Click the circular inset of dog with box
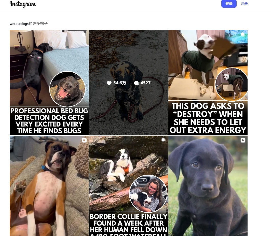 (232, 84)
